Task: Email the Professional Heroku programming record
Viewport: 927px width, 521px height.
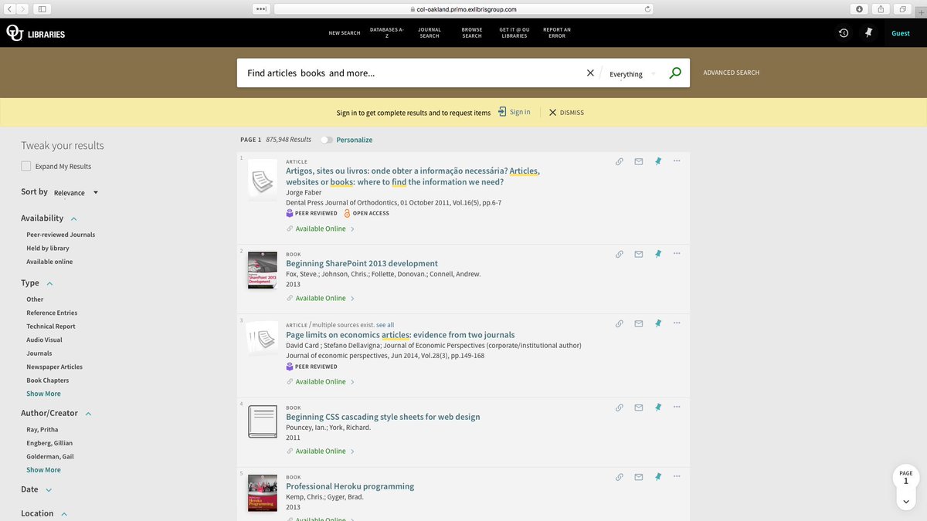Action: click(x=639, y=477)
